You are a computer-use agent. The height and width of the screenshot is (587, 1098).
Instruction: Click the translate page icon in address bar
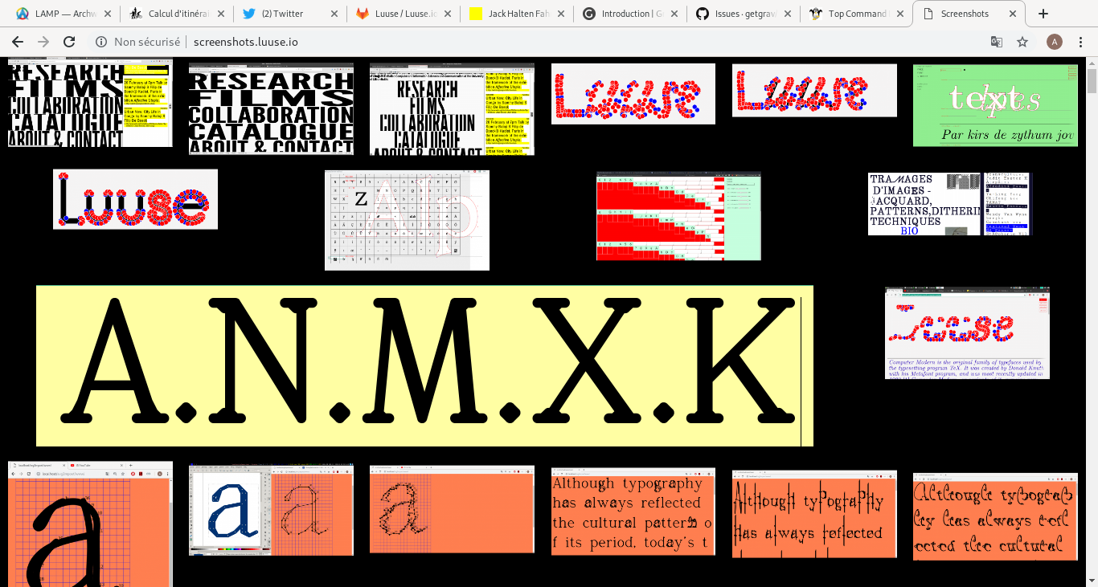coord(996,42)
